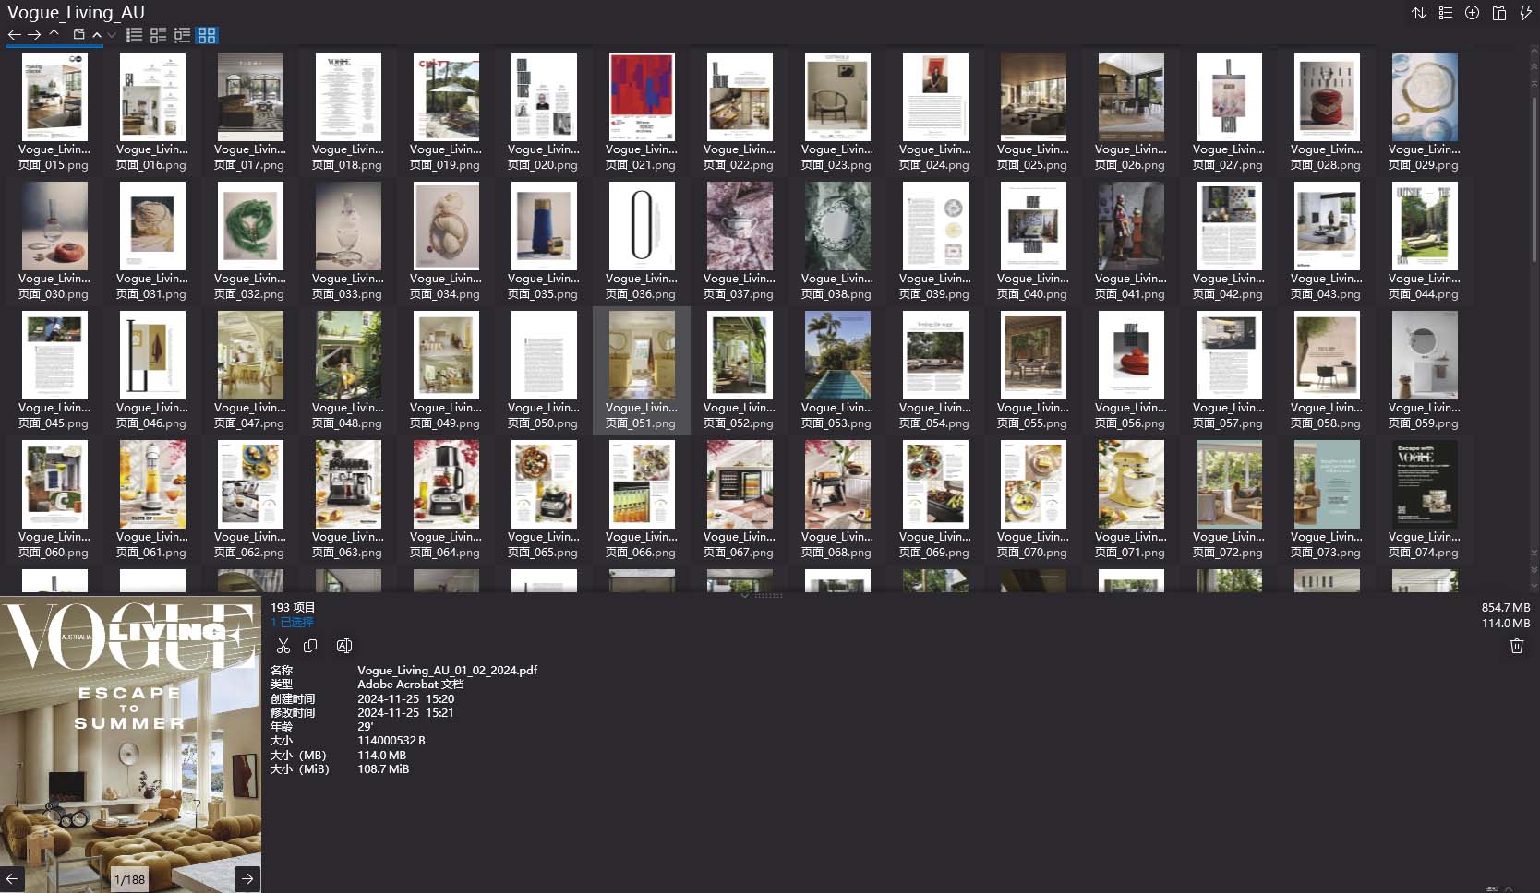Copy the selected file with the copy icon
Viewport: 1540px width, 893px height.
(x=311, y=646)
